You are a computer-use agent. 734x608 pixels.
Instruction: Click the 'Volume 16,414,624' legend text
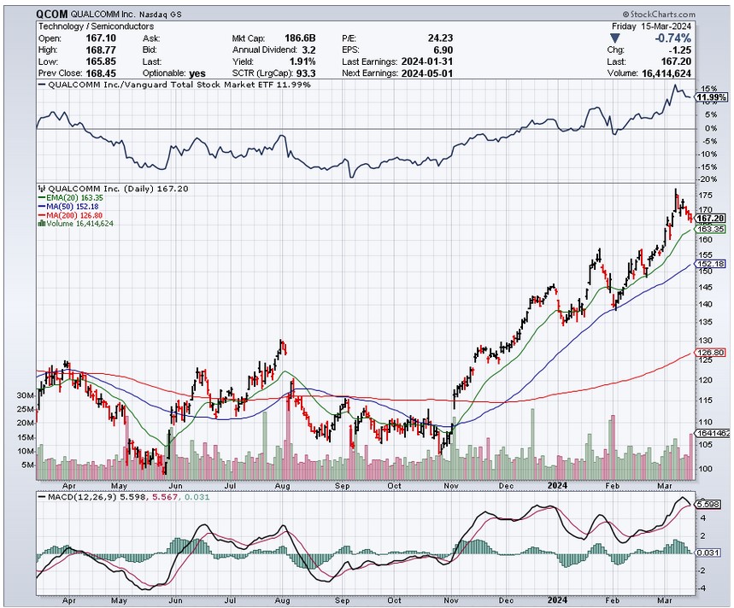point(79,224)
